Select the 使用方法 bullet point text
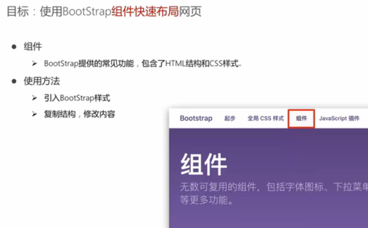 tap(42, 81)
